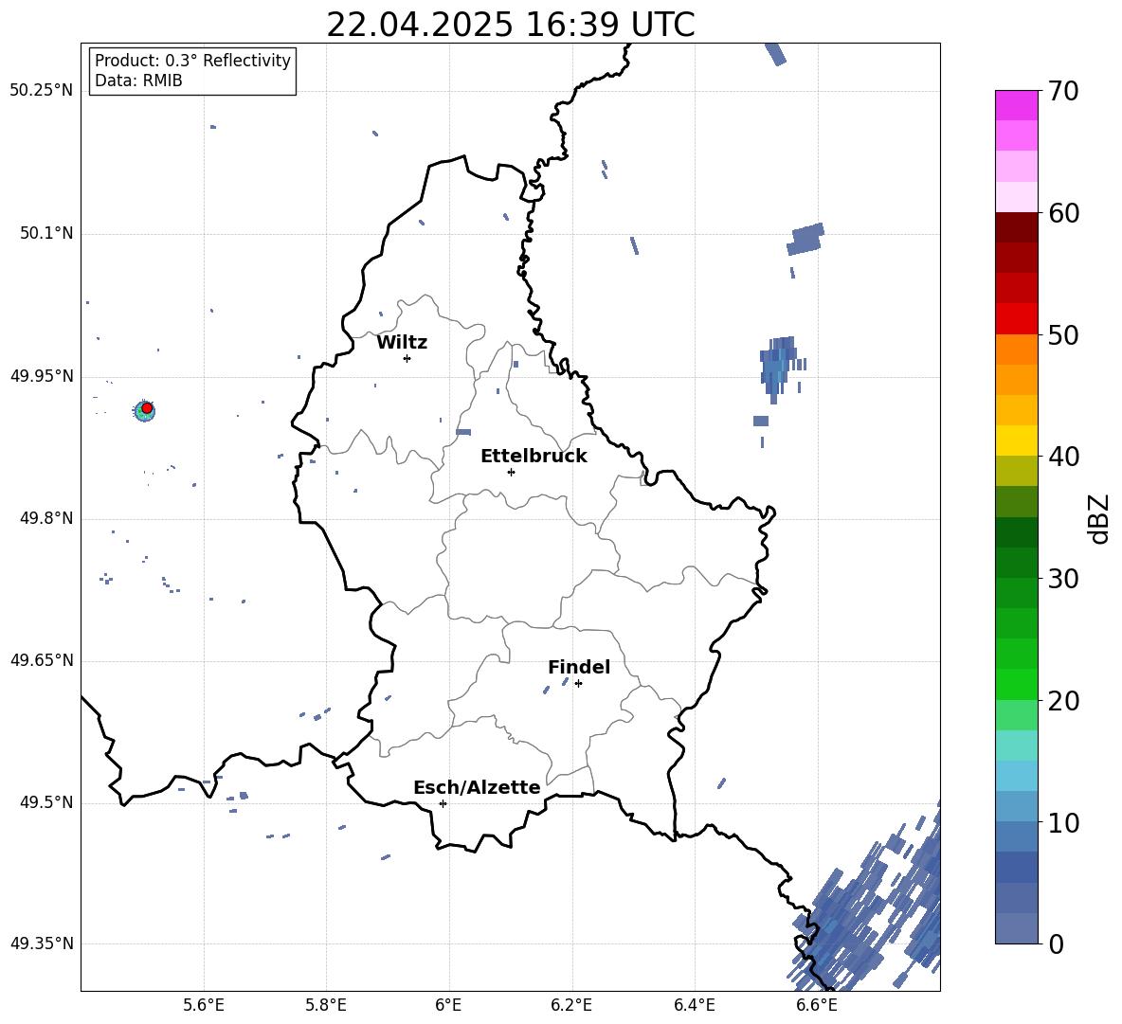Viewport: 1122px width, 1024px height.
Task: Click the Wiltz station cross marker
Action: click(x=407, y=358)
